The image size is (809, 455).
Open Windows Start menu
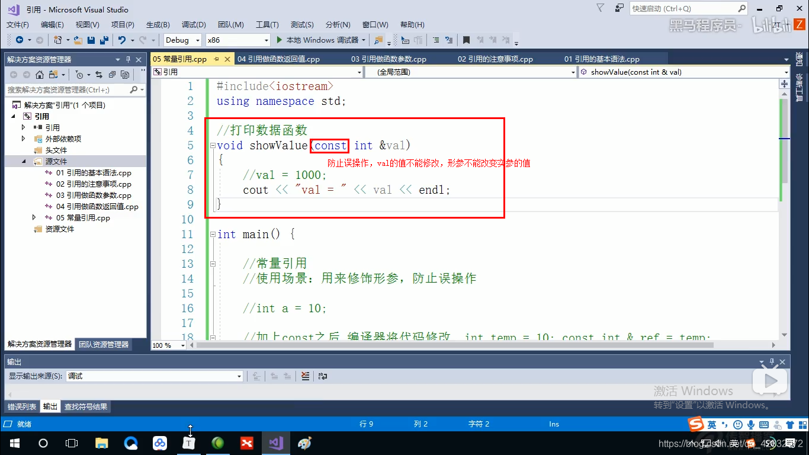pyautogui.click(x=14, y=443)
